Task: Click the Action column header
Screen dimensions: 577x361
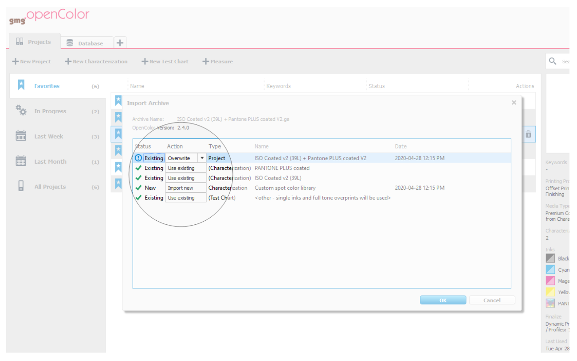Action: [x=175, y=146]
